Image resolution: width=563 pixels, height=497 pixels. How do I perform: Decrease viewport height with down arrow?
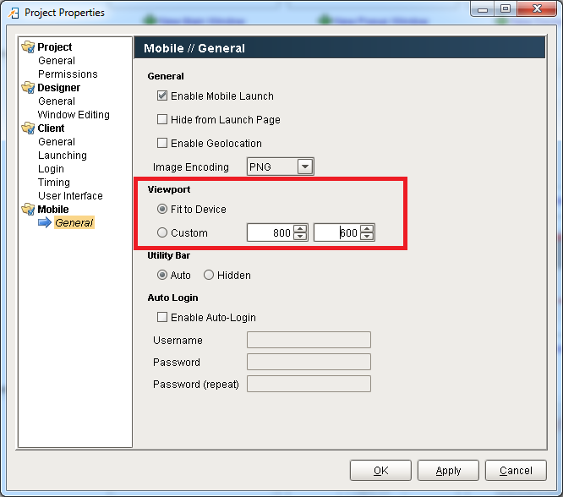367,238
